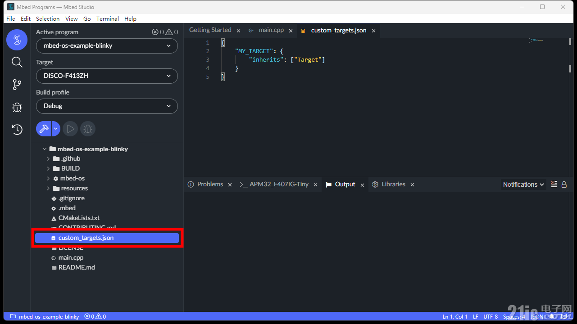Open the build options arrow next to hammer
Image resolution: width=577 pixels, height=324 pixels.
(56, 129)
